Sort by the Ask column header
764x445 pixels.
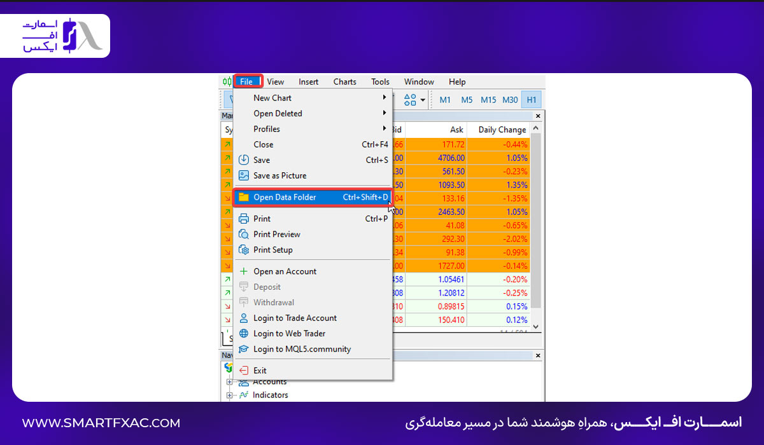pyautogui.click(x=456, y=130)
